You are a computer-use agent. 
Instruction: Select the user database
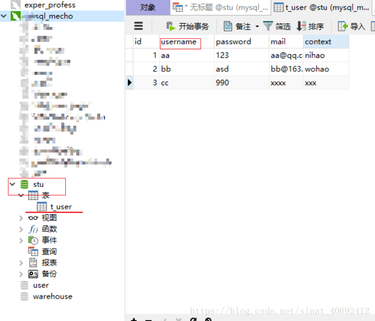click(x=41, y=285)
